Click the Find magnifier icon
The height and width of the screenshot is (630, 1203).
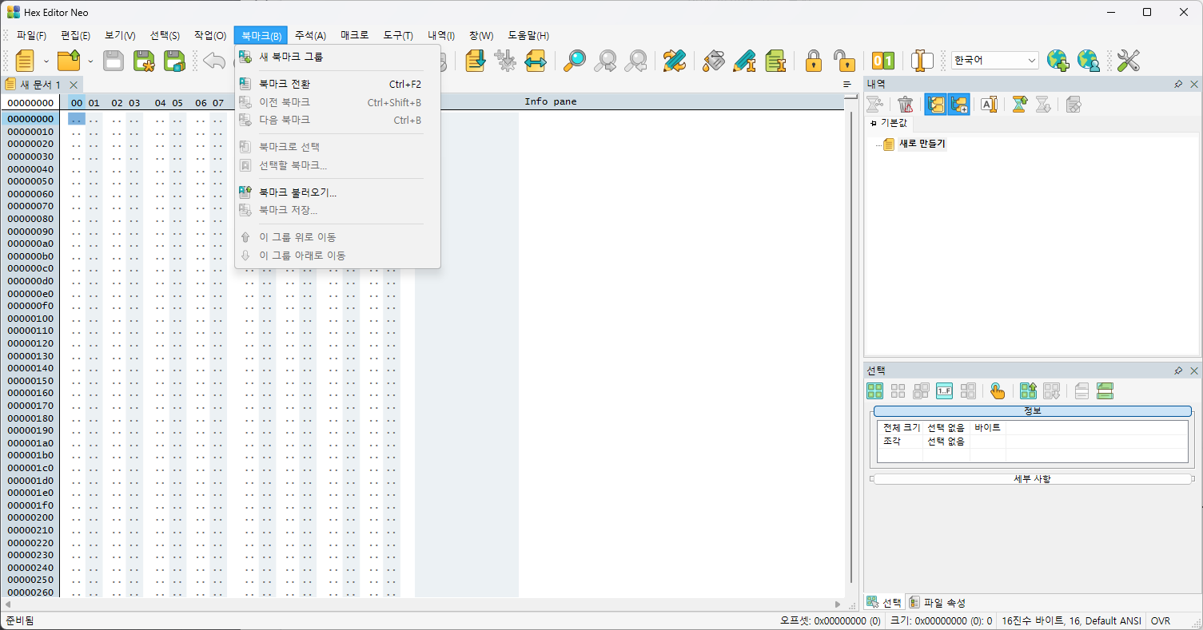(x=575, y=61)
